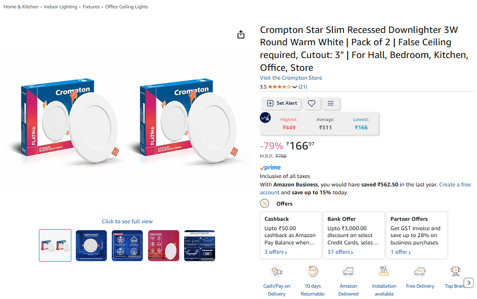477x299 pixels.
Task: Open the Installation available icon
Action: [384, 271]
